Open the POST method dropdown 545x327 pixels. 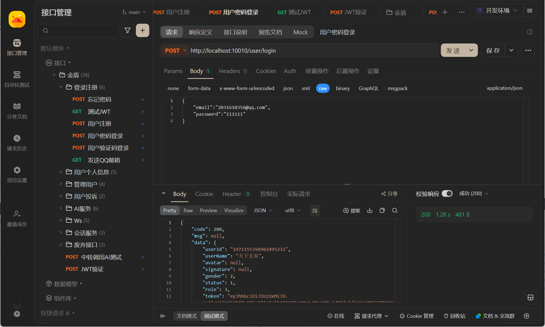coord(175,50)
